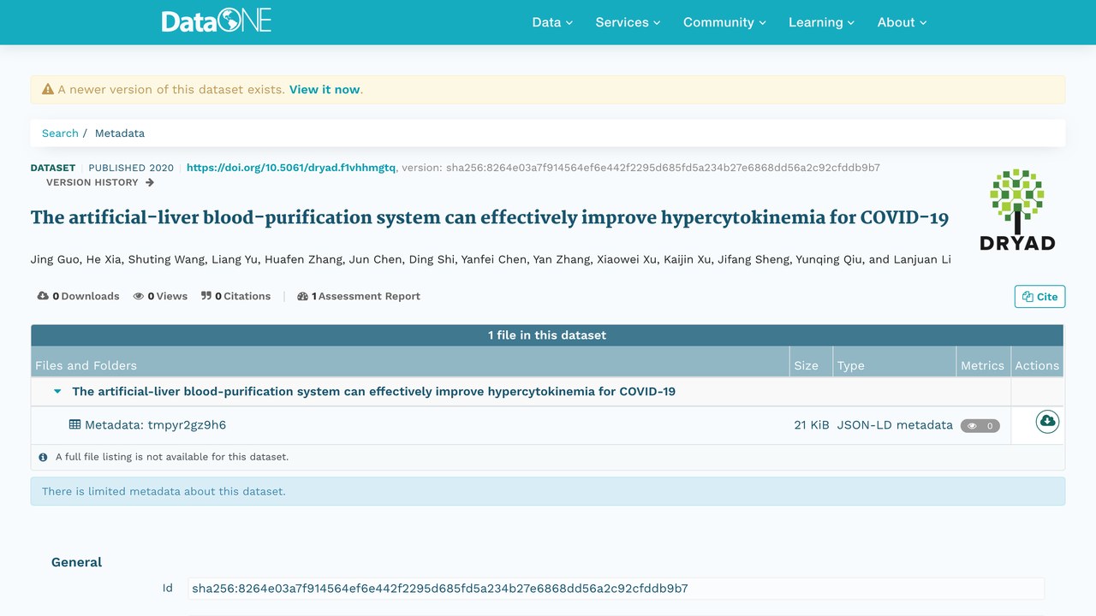1096x616 pixels.
Task: Open the 1 Assessment Report gauge icon
Action: [302, 296]
